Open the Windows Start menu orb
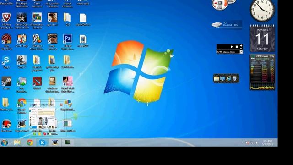Screen dimensions: 293x165 4,143
